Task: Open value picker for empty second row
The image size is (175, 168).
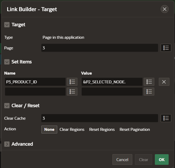Action: tap(149, 92)
